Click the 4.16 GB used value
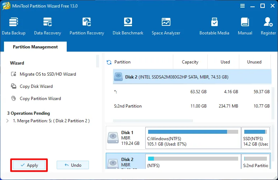The height and width of the screenshot is (180, 278). [x=231, y=91]
